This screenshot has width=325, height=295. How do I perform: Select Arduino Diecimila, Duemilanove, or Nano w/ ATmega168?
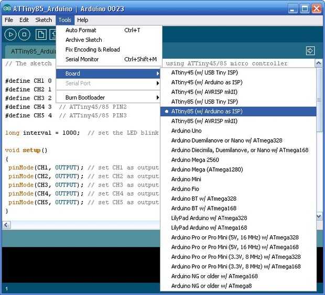click(x=239, y=150)
